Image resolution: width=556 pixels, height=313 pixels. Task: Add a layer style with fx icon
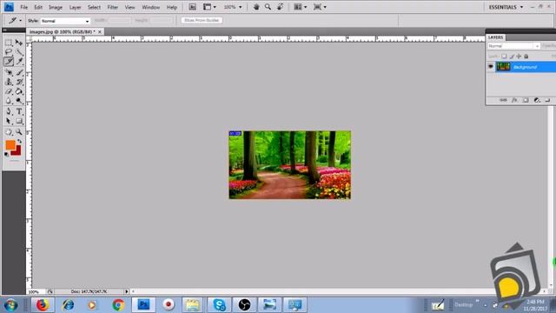point(514,101)
